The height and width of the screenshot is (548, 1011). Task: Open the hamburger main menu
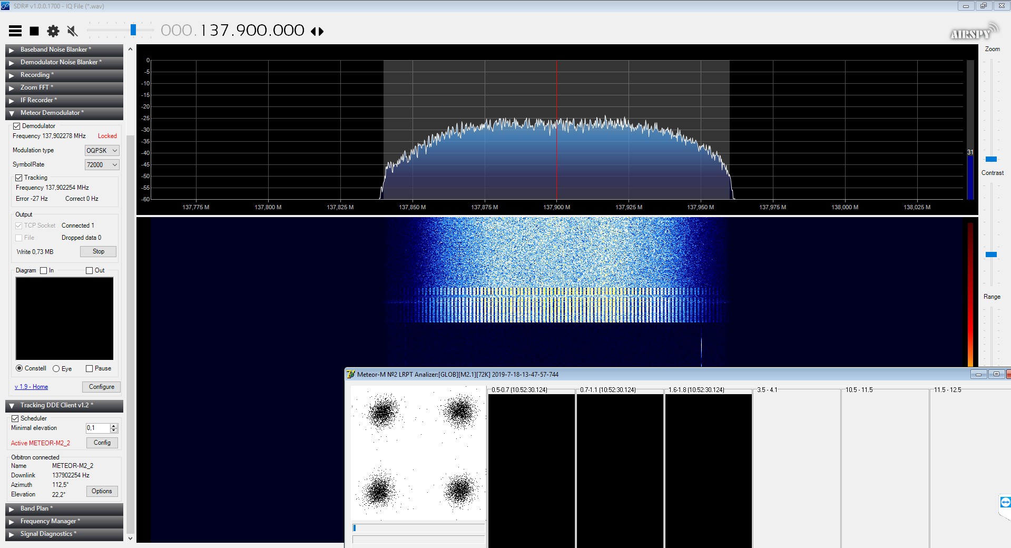tap(15, 31)
